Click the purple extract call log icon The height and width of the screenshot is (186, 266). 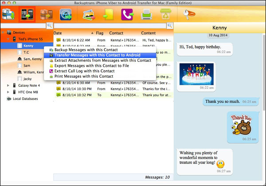tap(127, 15)
